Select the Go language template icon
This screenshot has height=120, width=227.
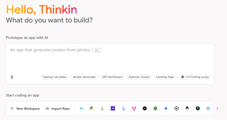82,108
